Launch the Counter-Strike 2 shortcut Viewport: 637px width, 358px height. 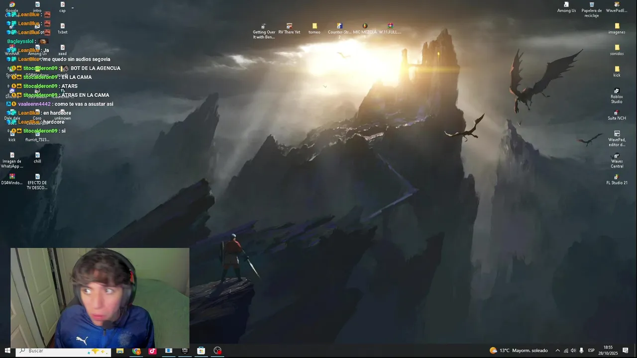point(339,31)
